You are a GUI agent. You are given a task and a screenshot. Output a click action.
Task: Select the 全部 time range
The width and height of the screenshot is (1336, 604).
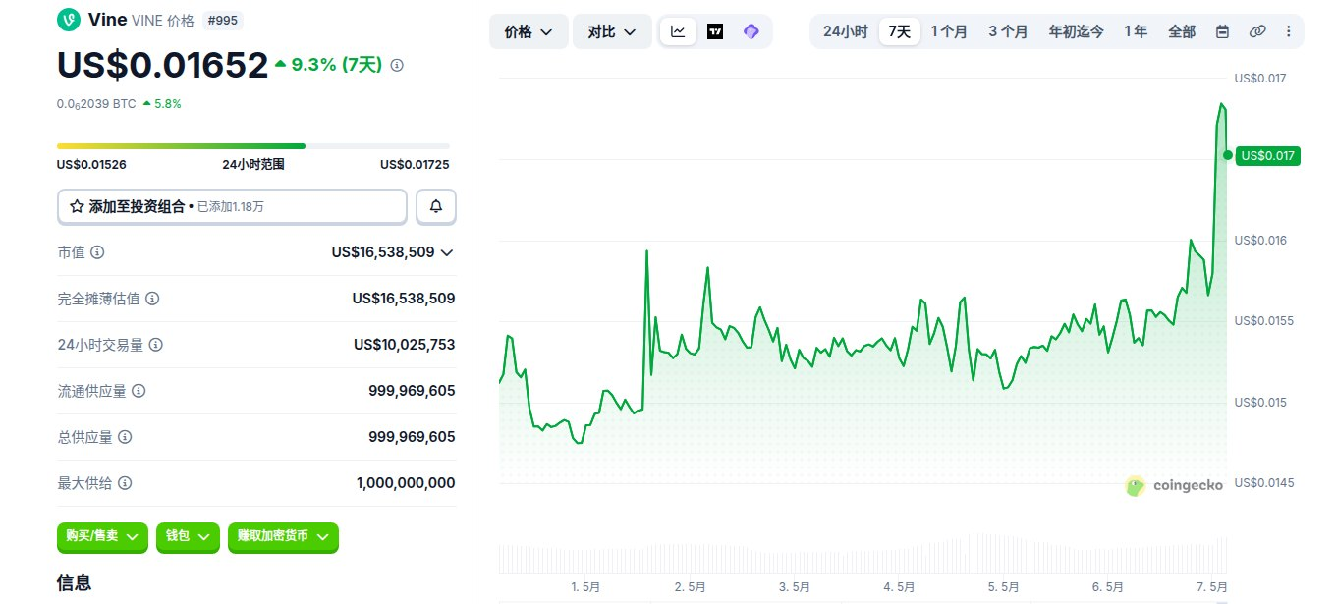(x=1182, y=31)
